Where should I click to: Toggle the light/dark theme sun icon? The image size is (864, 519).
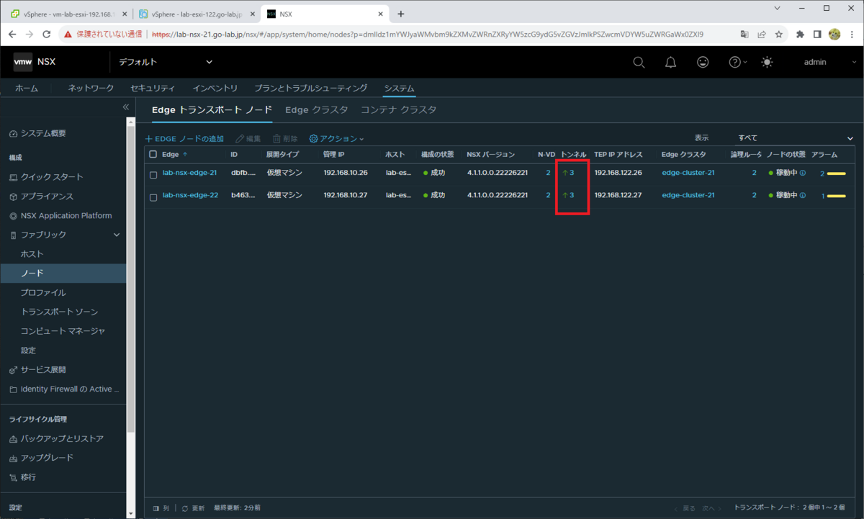pyautogui.click(x=767, y=63)
